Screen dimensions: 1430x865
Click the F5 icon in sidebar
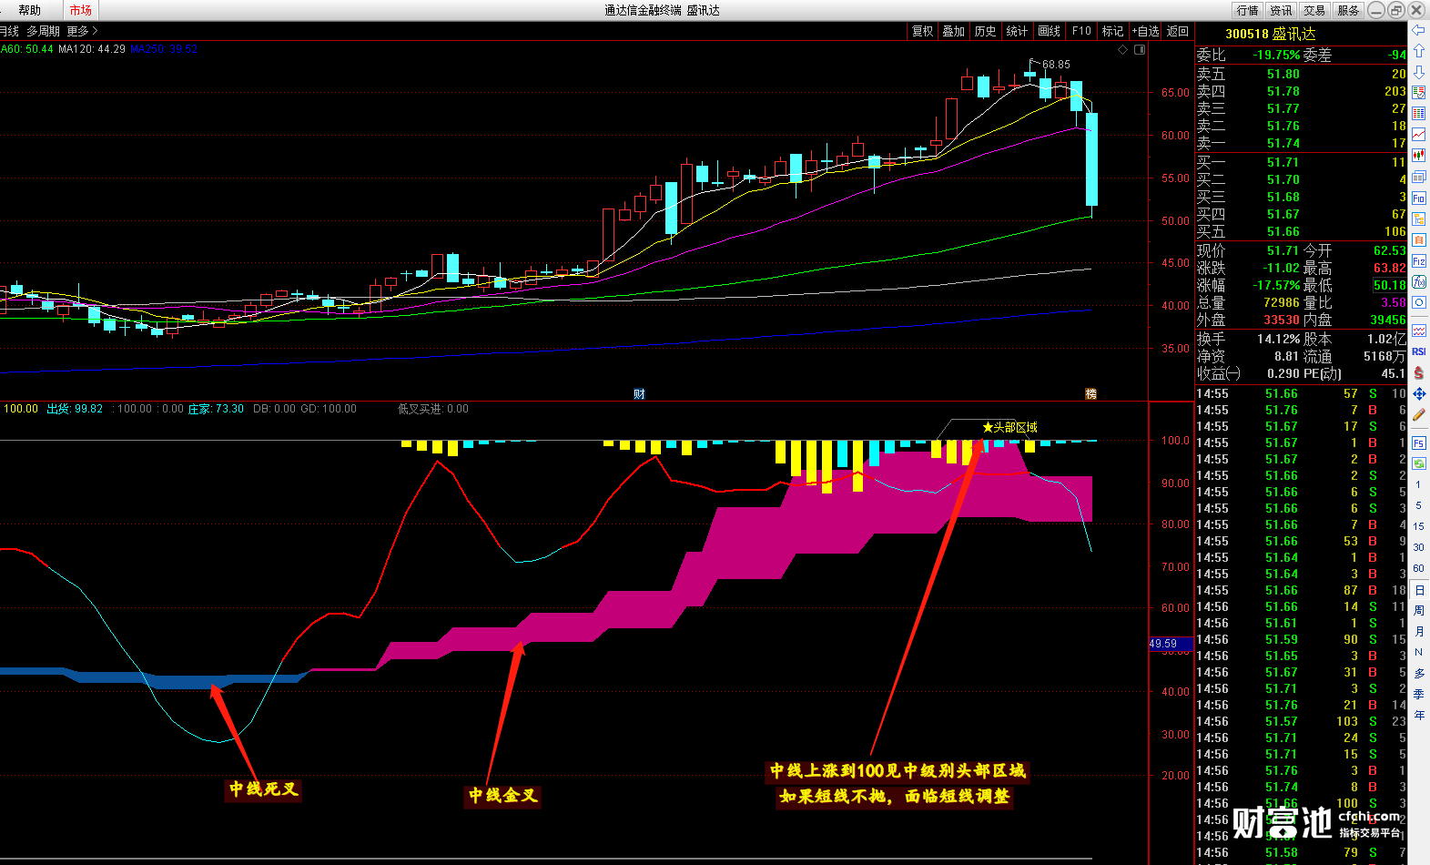coord(1418,443)
